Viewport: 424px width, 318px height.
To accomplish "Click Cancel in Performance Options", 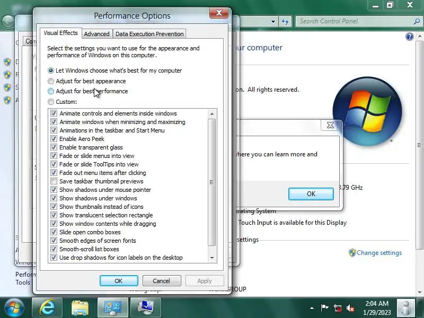I will pyautogui.click(x=162, y=281).
